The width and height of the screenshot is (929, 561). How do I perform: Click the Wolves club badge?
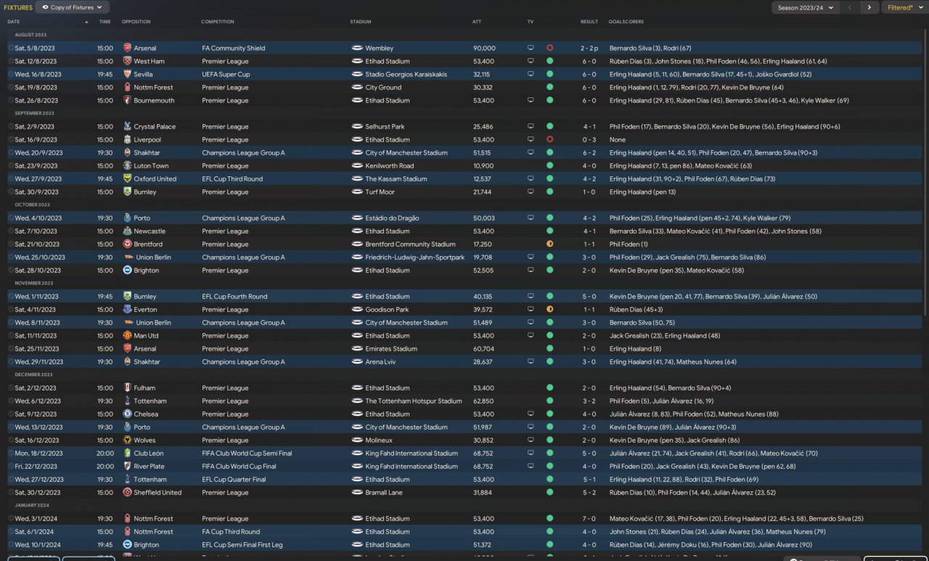coord(127,440)
